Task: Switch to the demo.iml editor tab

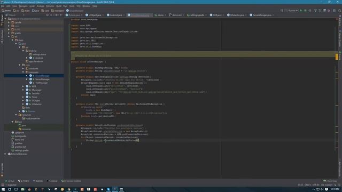Action: coord(176,15)
